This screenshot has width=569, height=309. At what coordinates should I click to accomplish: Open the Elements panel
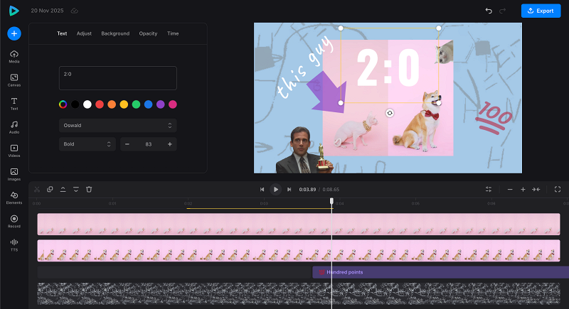point(14,198)
